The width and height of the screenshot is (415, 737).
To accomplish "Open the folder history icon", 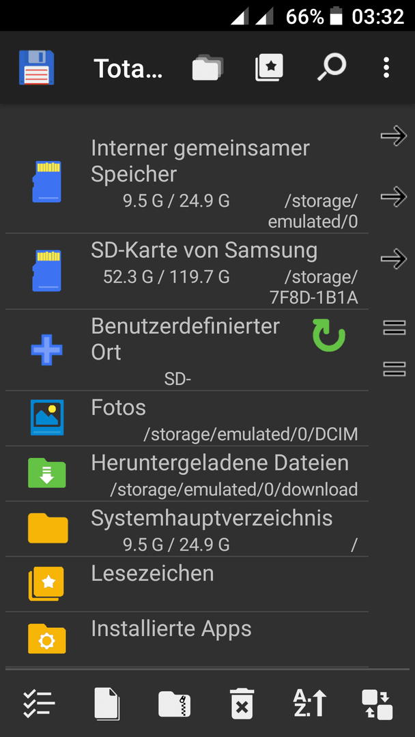I will (x=207, y=68).
